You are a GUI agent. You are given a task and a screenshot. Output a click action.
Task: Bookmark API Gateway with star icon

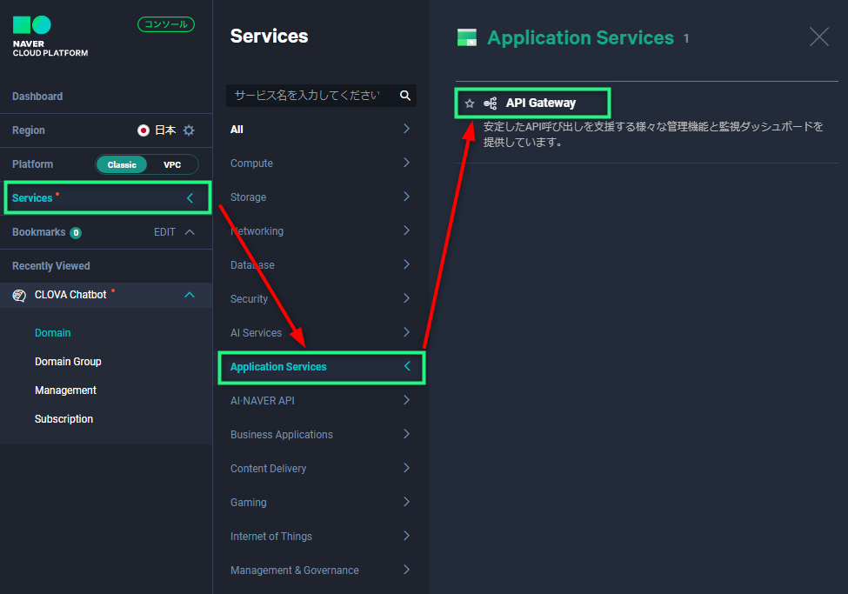470,103
